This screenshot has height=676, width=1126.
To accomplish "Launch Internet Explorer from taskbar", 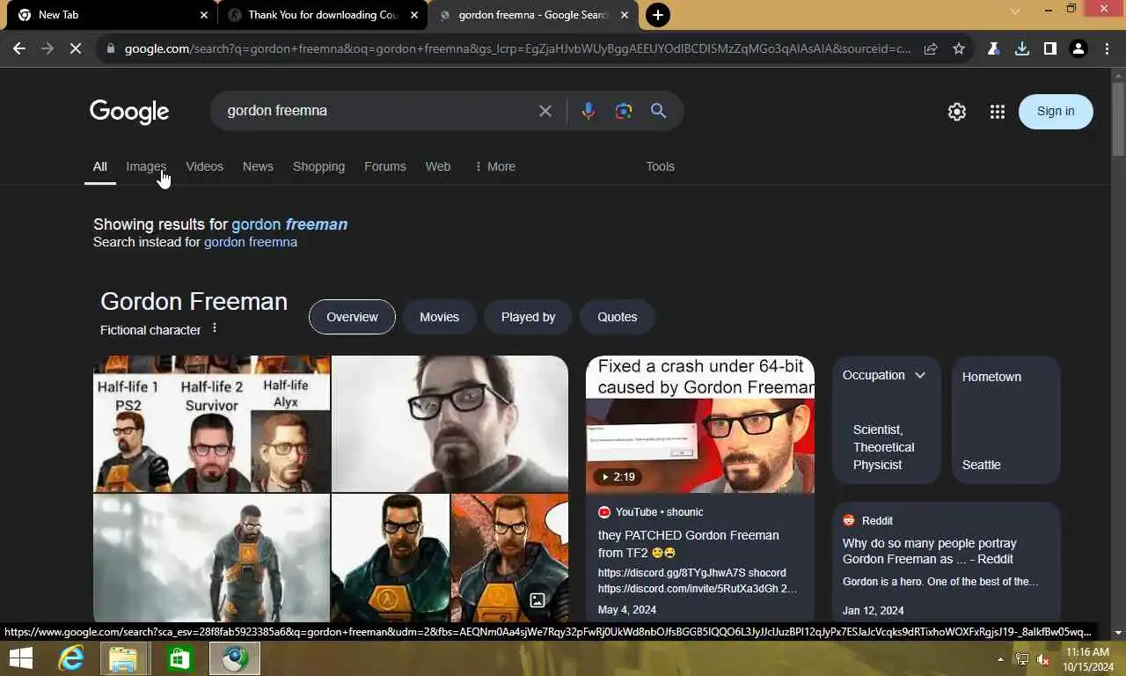I will coord(71,658).
